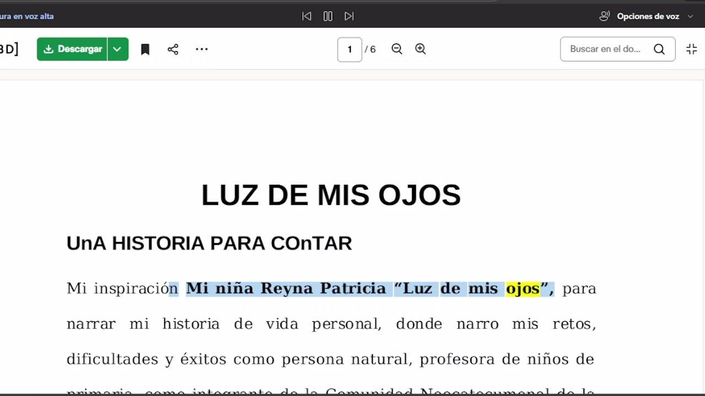Screen dimensions: 705x396
Task: Skip to the previous paragraph in read aloud
Action: [x=307, y=16]
